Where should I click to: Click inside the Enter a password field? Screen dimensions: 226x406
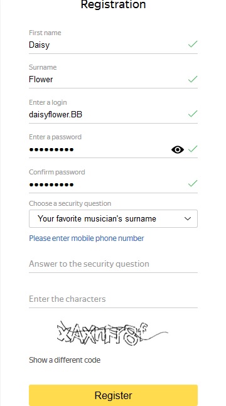point(100,149)
